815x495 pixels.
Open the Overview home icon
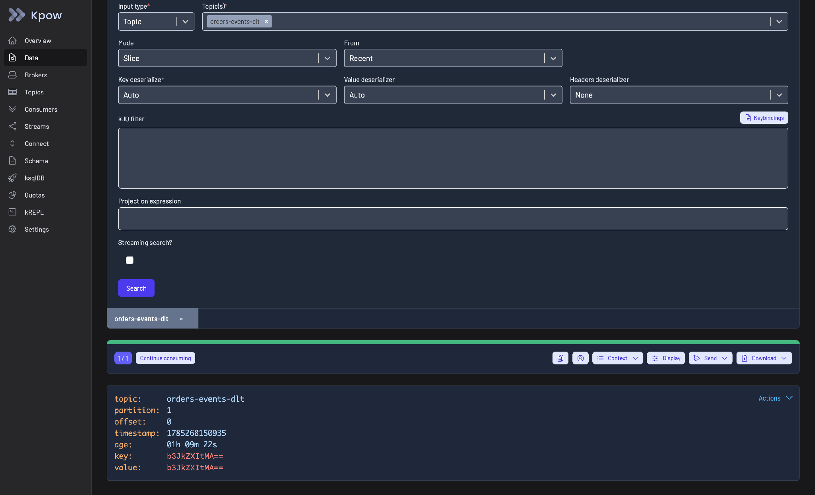(x=12, y=41)
